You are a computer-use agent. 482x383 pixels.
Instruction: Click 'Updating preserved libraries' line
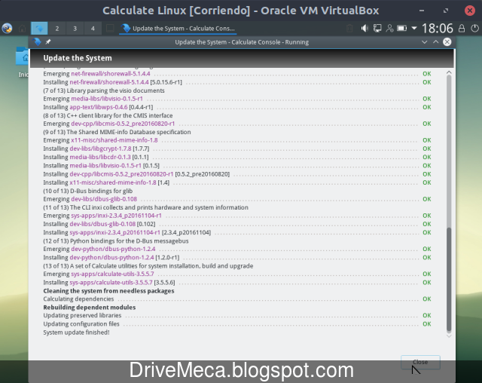[82, 316]
